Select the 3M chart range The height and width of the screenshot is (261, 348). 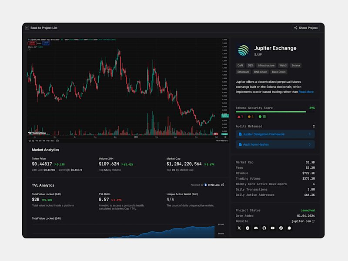click(40, 141)
